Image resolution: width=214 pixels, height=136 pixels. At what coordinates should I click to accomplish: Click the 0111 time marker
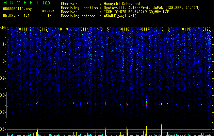click(x=23, y=29)
